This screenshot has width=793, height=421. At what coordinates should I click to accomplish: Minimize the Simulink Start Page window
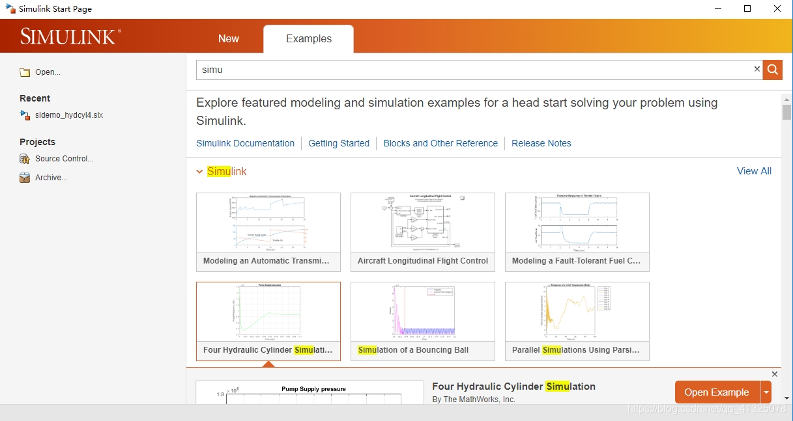717,9
